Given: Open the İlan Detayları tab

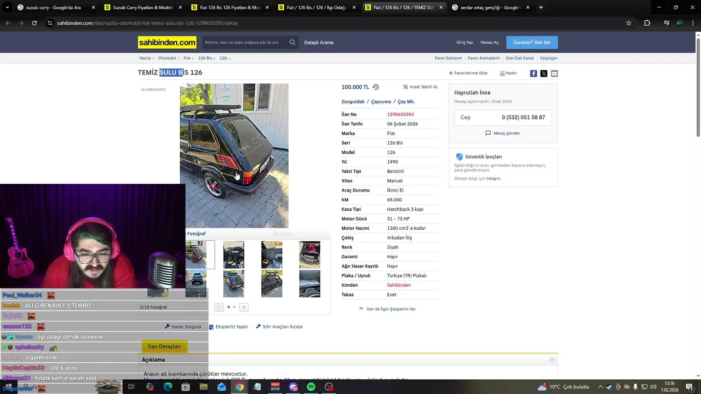Looking at the screenshot, I should click(164, 346).
